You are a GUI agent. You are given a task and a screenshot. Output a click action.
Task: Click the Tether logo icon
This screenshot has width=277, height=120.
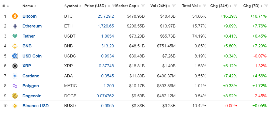[x=15, y=36]
